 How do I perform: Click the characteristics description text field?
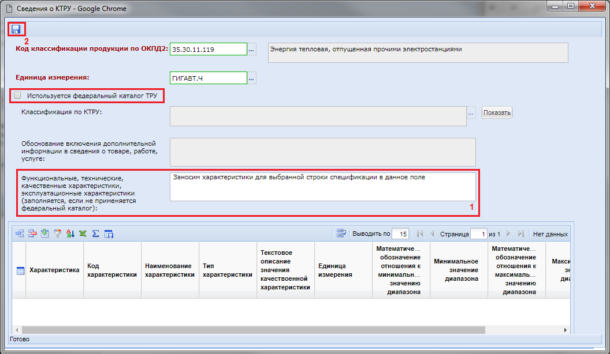pos(322,187)
